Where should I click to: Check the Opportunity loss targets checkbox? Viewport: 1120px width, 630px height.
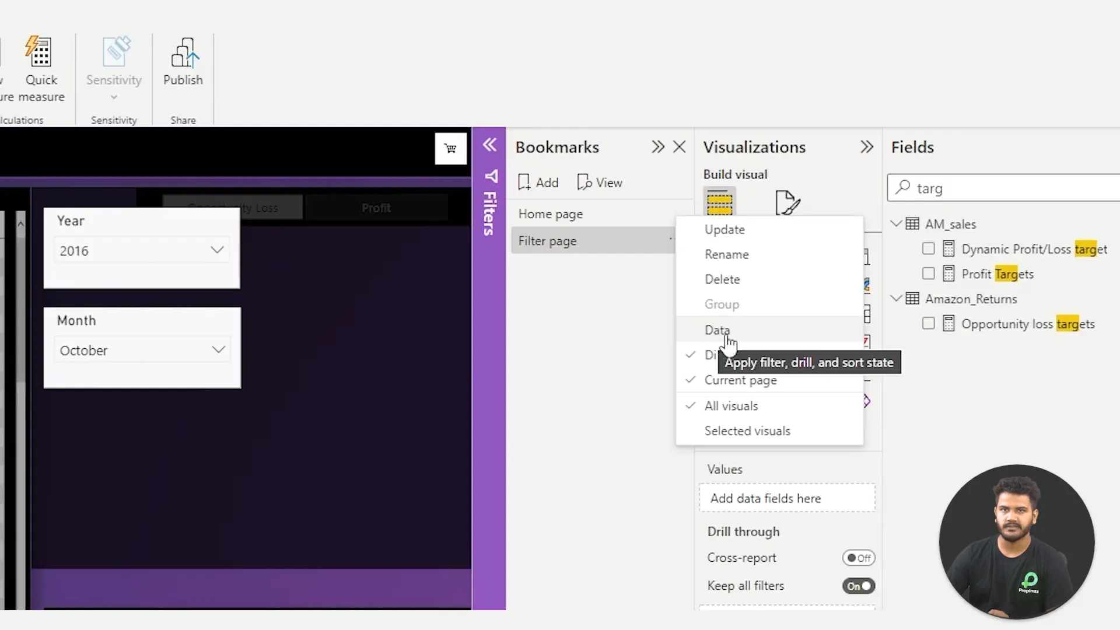coord(928,324)
